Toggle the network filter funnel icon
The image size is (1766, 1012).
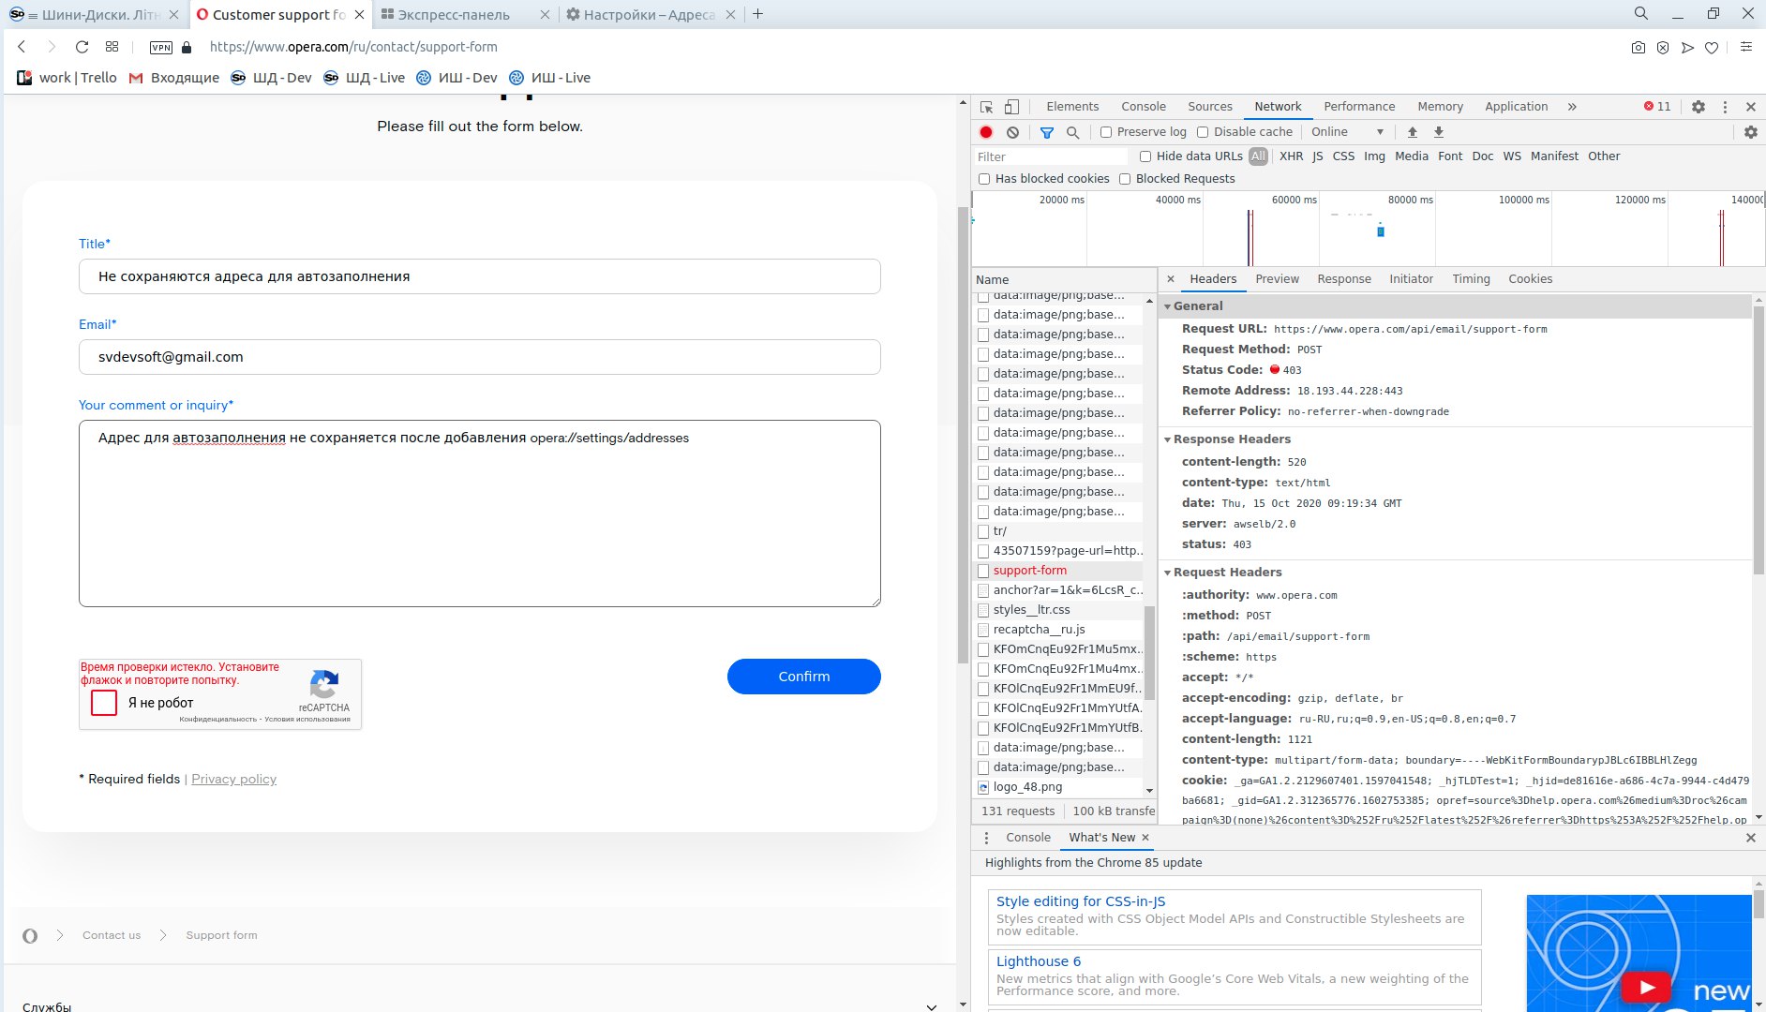pyautogui.click(x=1047, y=132)
